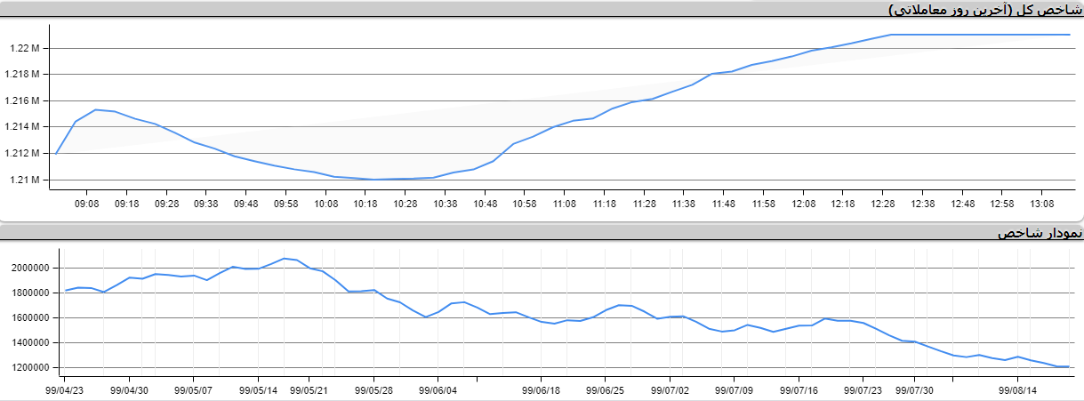
Task: Click the 99/05/21 date axis label
Action: [x=307, y=389]
